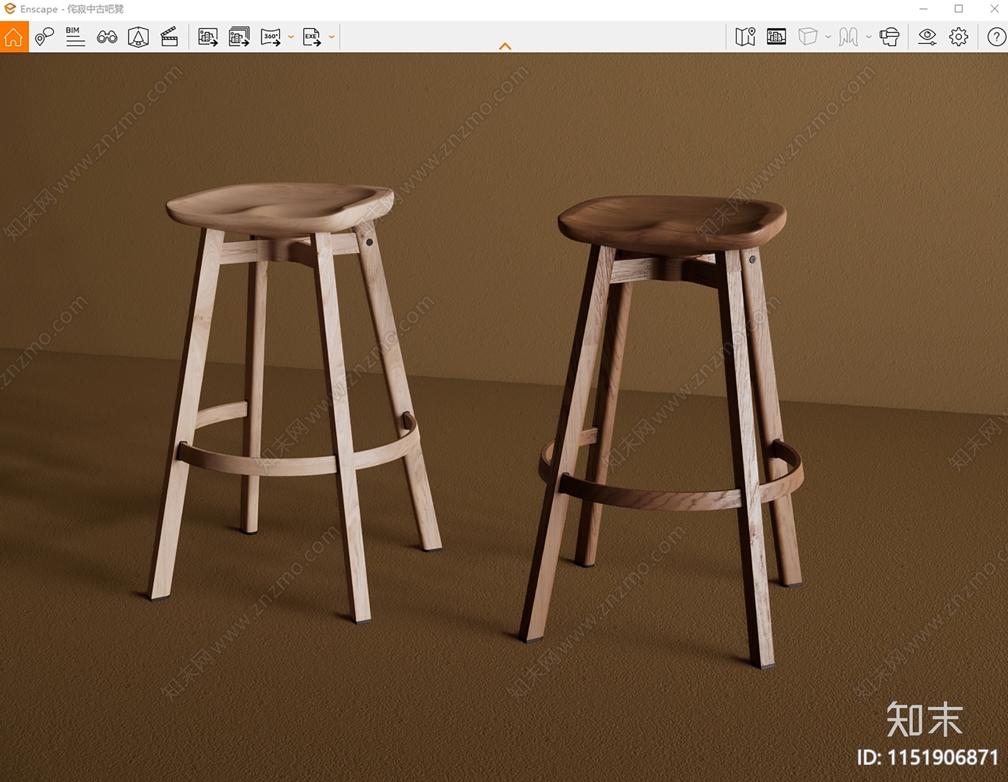
Task: Enable the VR headset mode
Action: (x=889, y=37)
